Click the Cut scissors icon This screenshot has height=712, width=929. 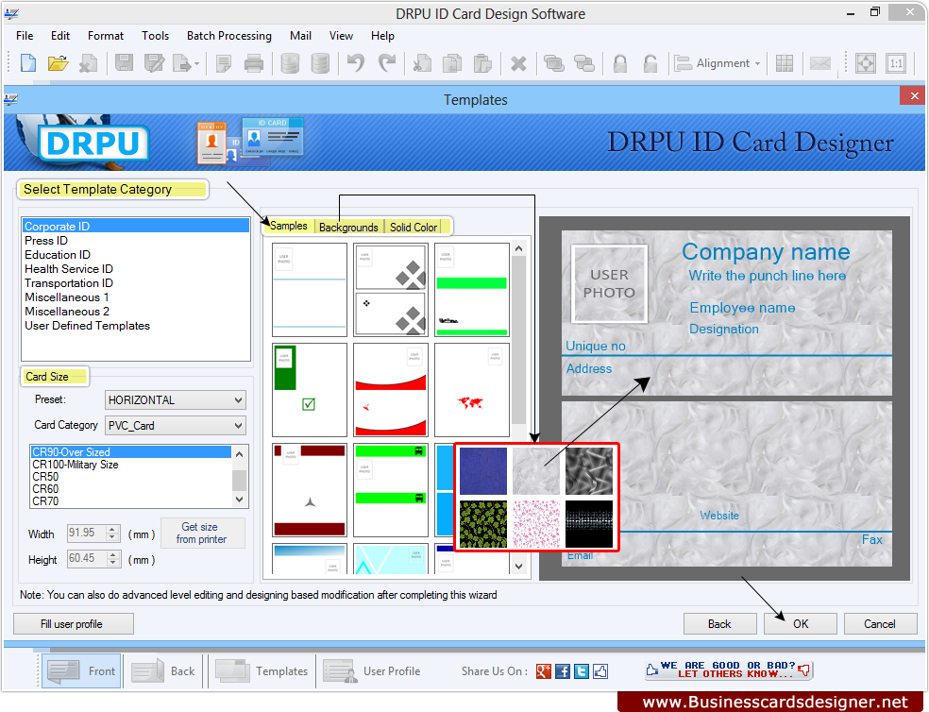pyautogui.click(x=422, y=63)
